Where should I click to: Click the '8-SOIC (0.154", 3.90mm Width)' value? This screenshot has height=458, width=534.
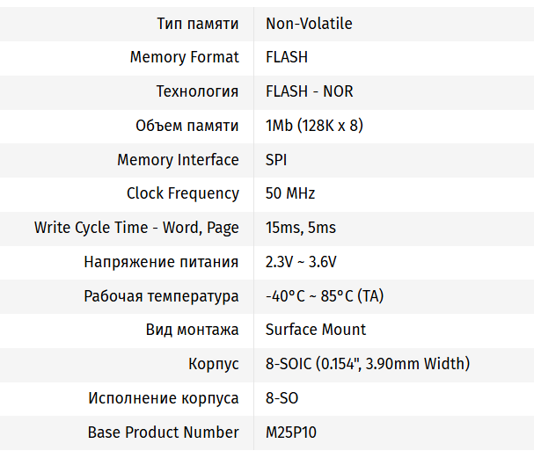368,364
